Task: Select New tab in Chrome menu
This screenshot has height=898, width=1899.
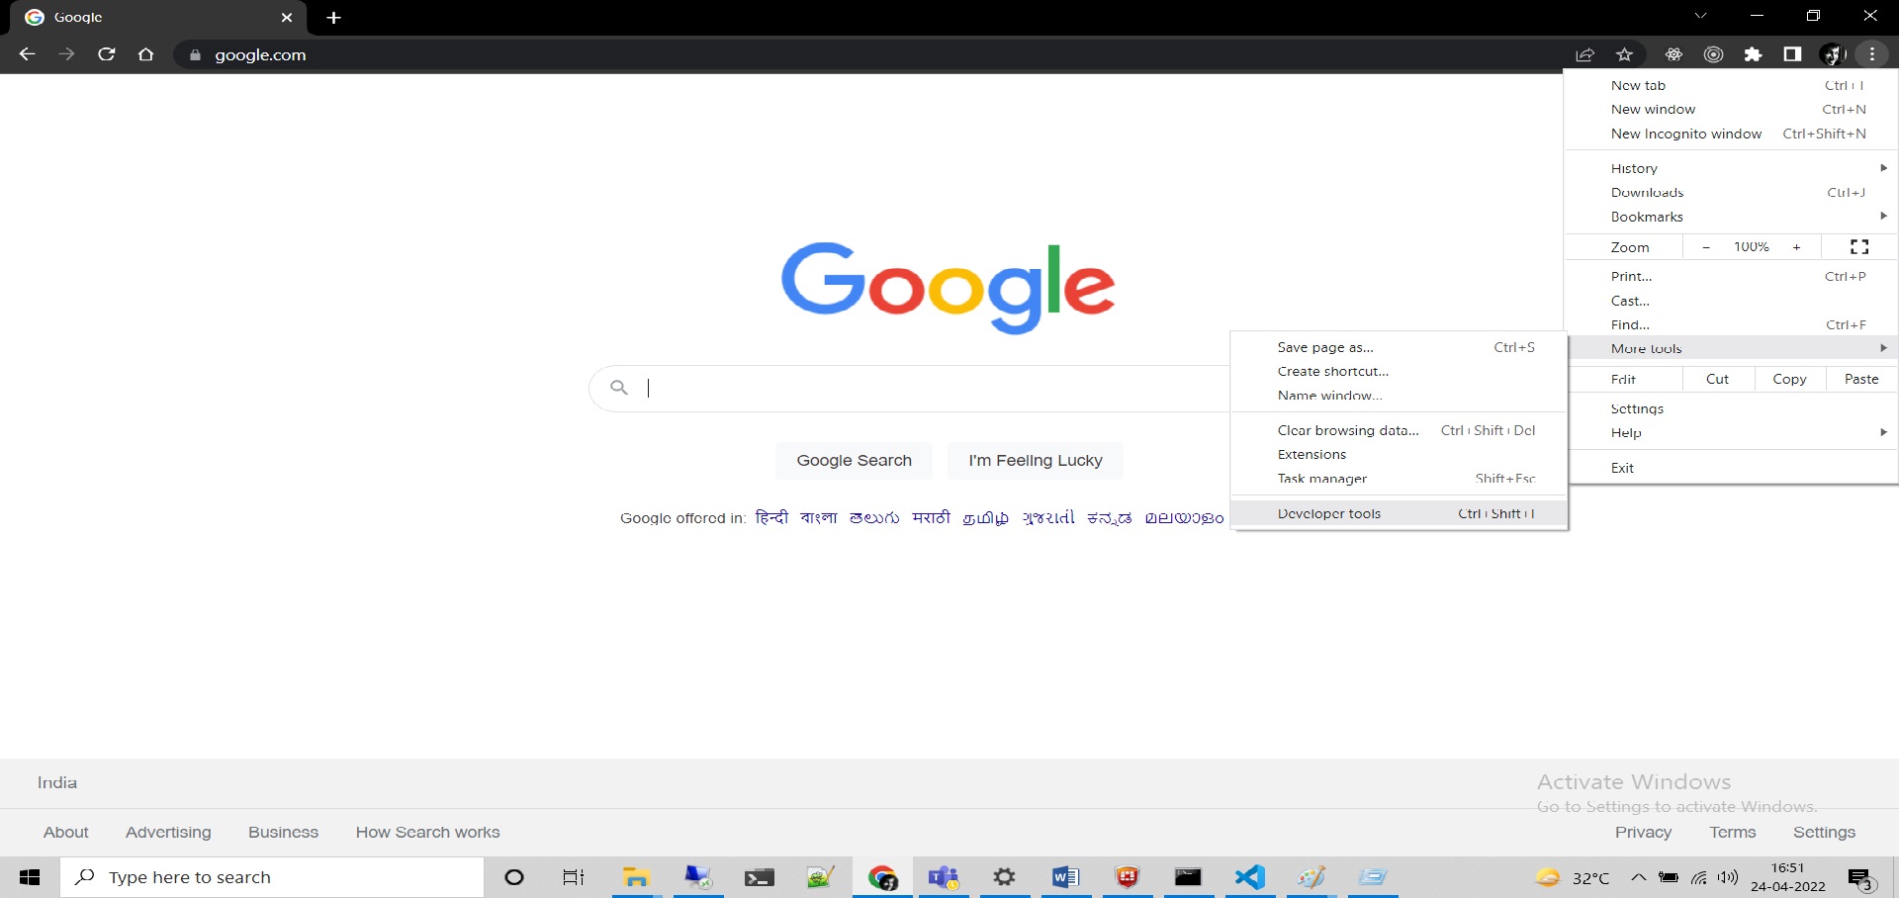Action: click(1732, 85)
